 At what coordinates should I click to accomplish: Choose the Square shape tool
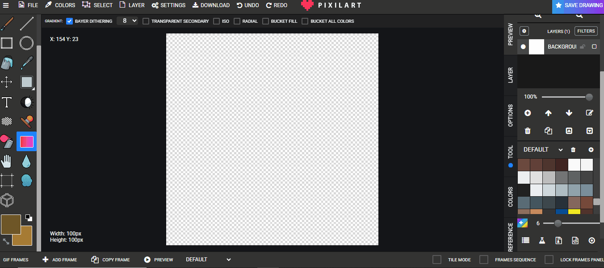pyautogui.click(x=7, y=43)
